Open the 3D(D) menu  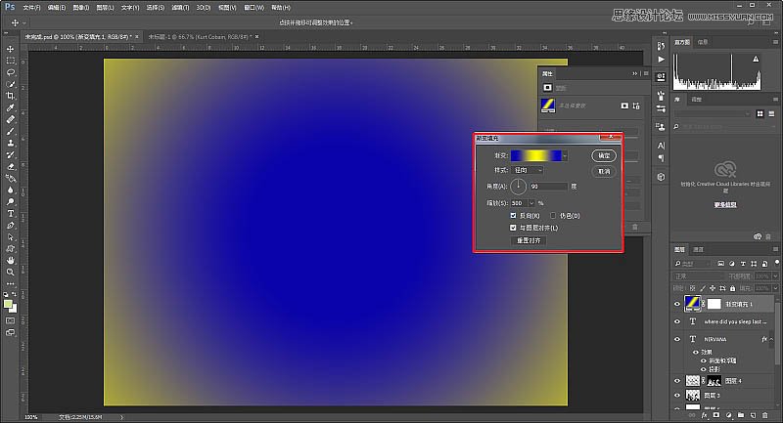coord(204,8)
